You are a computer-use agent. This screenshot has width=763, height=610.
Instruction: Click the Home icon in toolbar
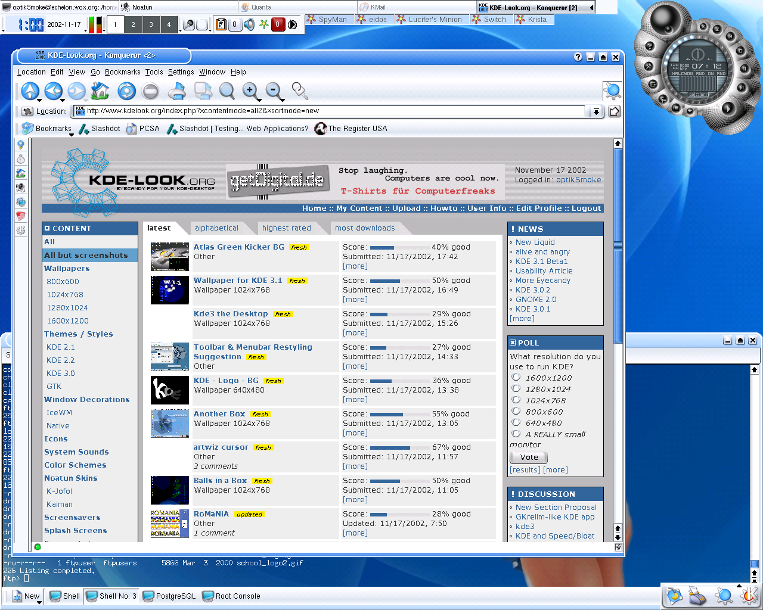[100, 91]
